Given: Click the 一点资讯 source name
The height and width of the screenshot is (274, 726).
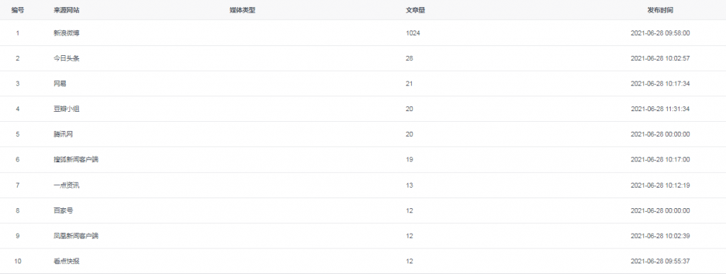Looking at the screenshot, I should pos(66,185).
